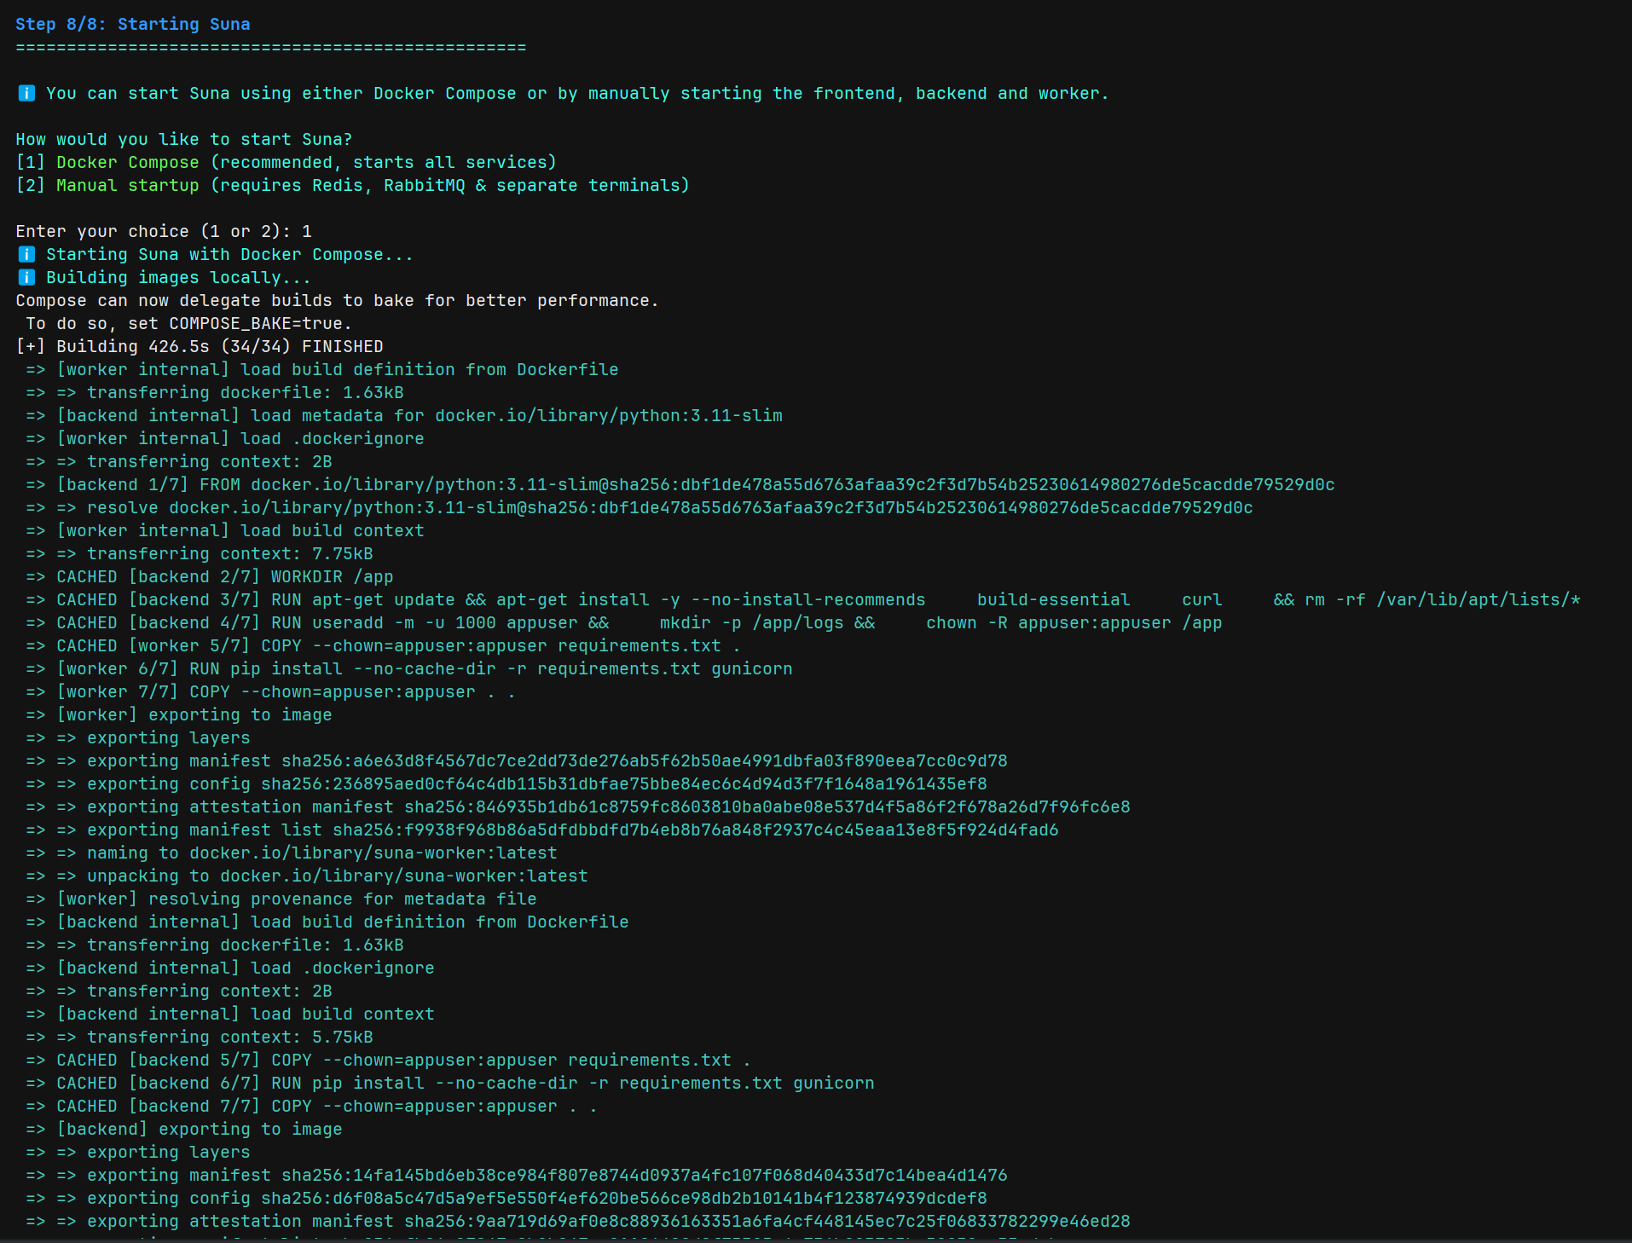Viewport: 1632px width, 1243px height.
Task: Click '[backend internal] load .dockerignore' line
Action: [230, 968]
